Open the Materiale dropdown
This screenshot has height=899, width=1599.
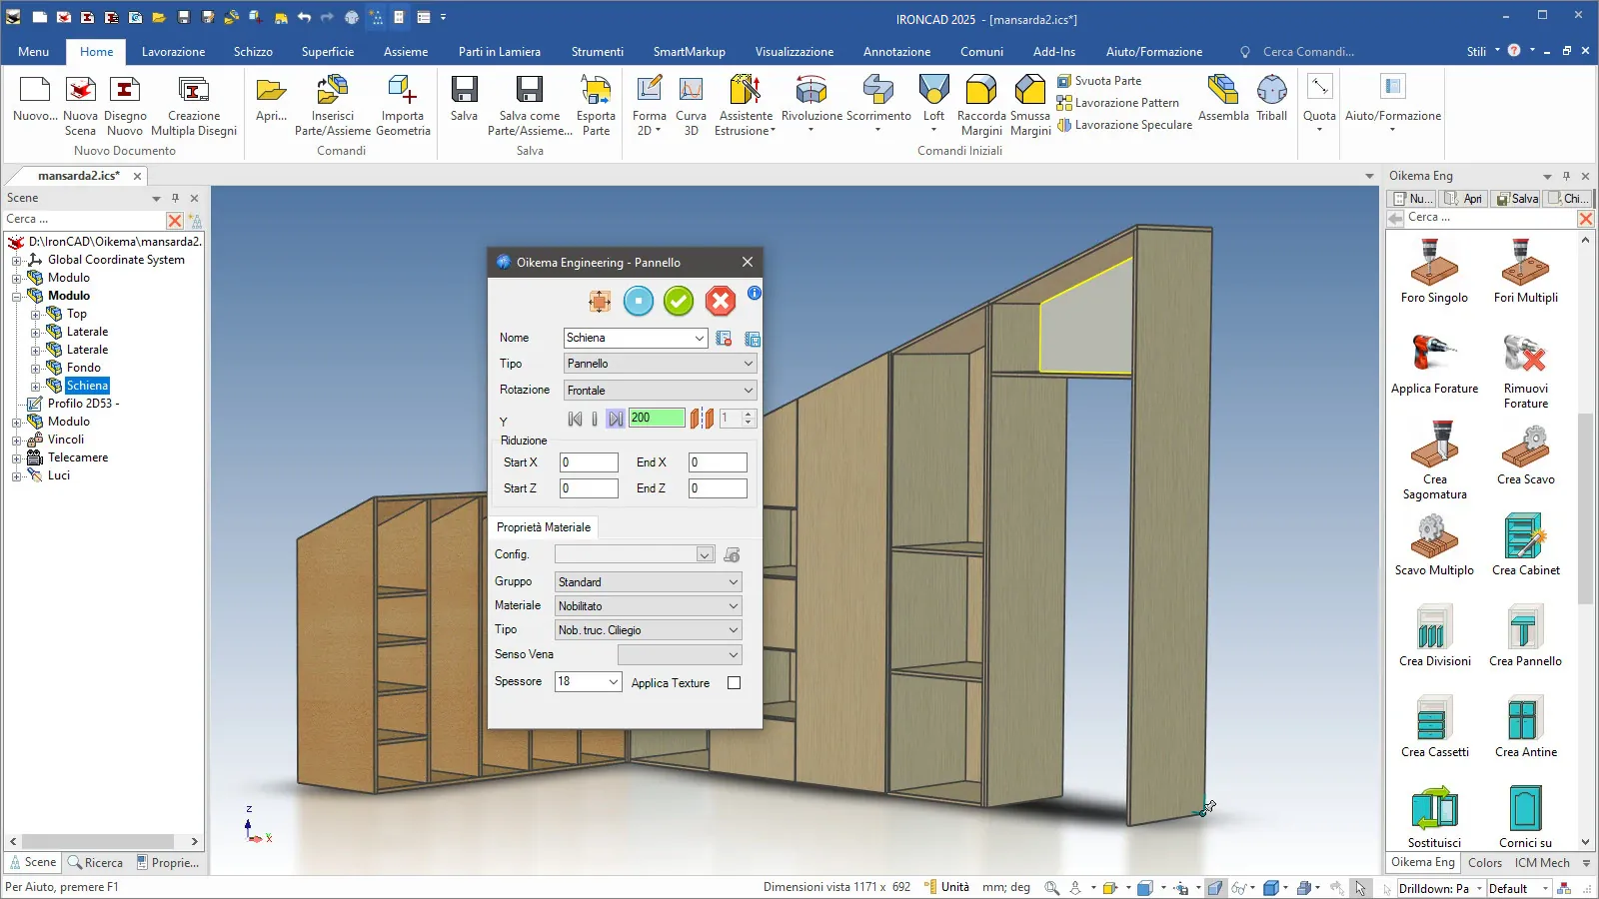click(648, 606)
